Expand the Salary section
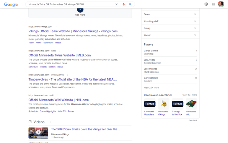 [170, 28]
